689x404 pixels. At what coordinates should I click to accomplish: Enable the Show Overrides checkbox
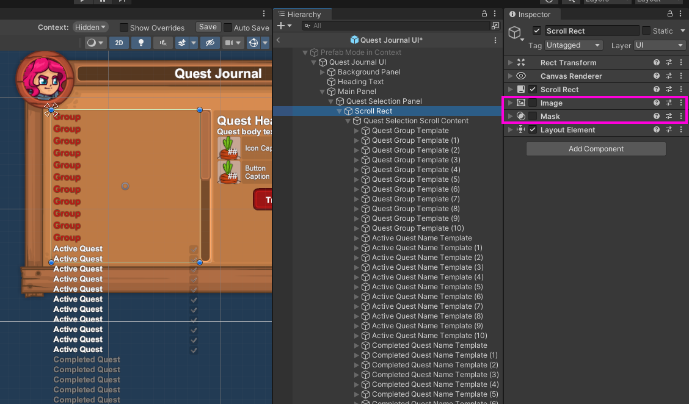[124, 27]
